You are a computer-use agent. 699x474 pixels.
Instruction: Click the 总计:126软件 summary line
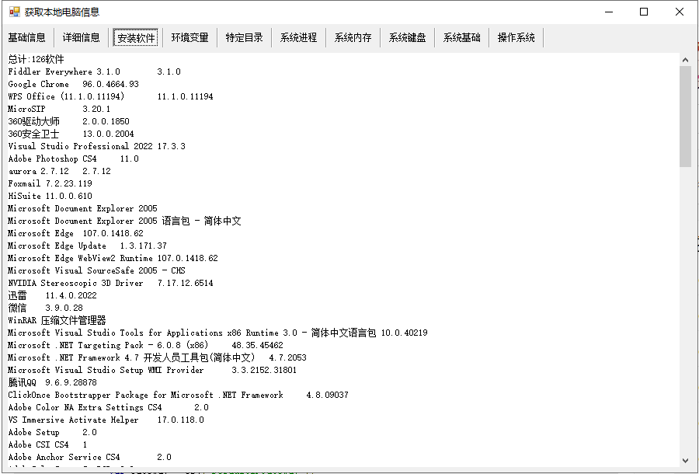click(36, 59)
